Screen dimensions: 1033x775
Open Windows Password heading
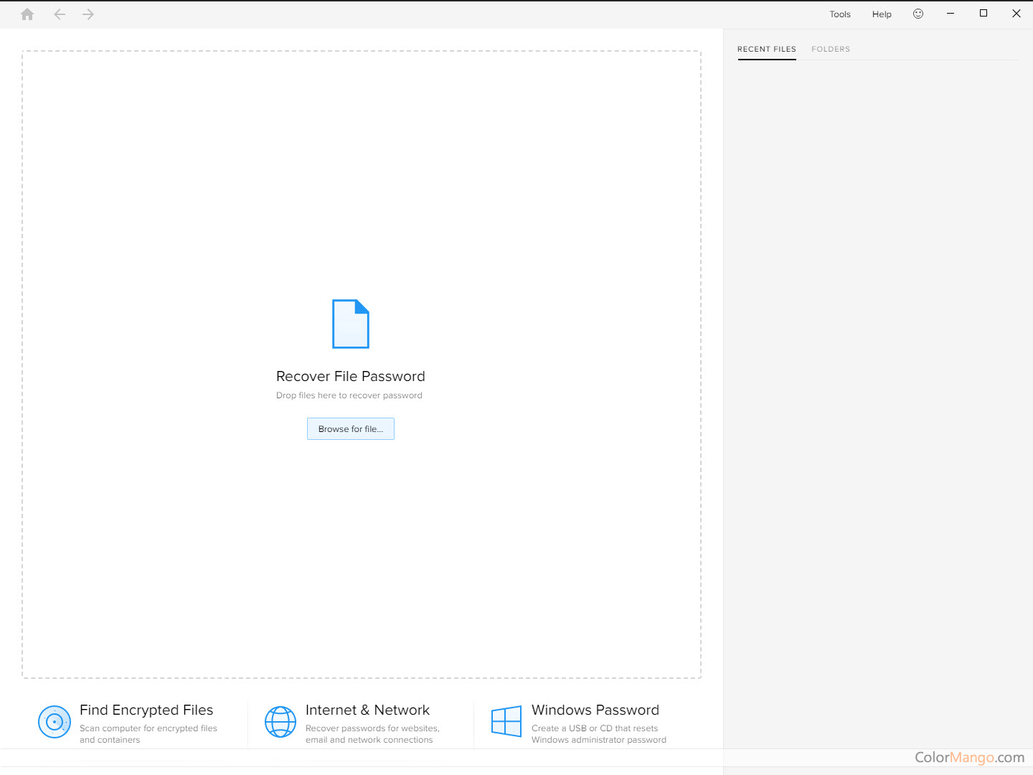coord(595,710)
